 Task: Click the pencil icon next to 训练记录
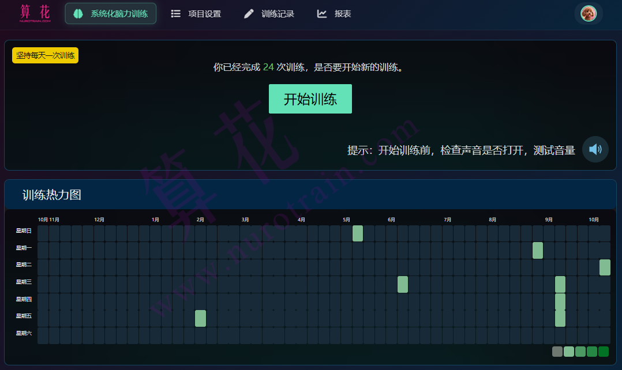pos(248,13)
